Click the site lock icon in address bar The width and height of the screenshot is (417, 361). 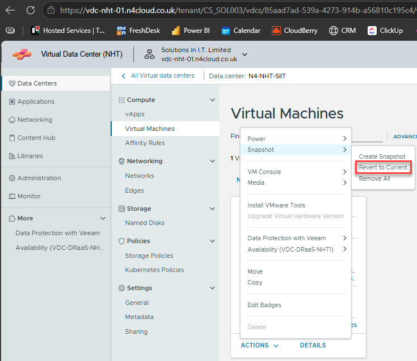click(51, 10)
